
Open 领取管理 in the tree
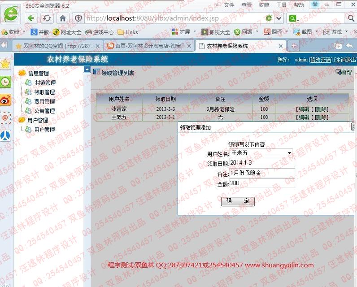pos(45,92)
